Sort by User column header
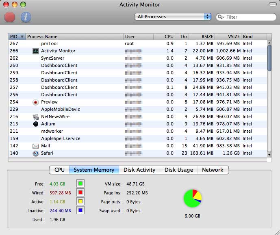 (138, 37)
